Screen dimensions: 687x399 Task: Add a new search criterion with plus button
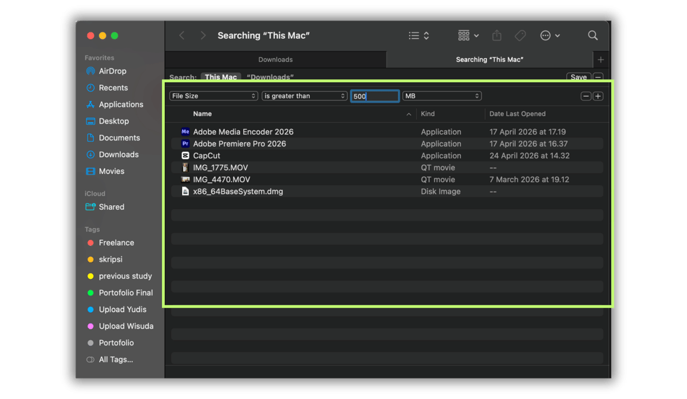tap(598, 95)
